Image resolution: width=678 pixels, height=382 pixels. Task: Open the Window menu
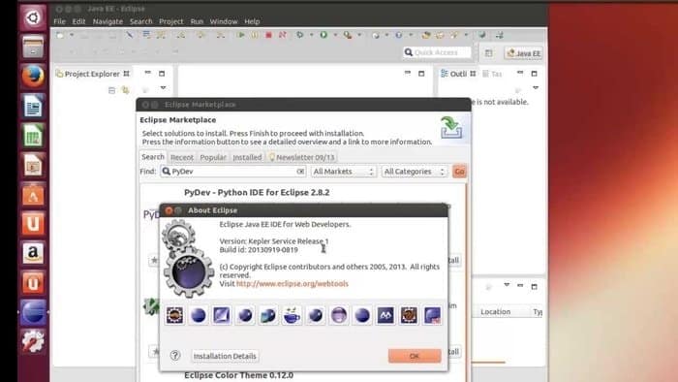point(224,21)
